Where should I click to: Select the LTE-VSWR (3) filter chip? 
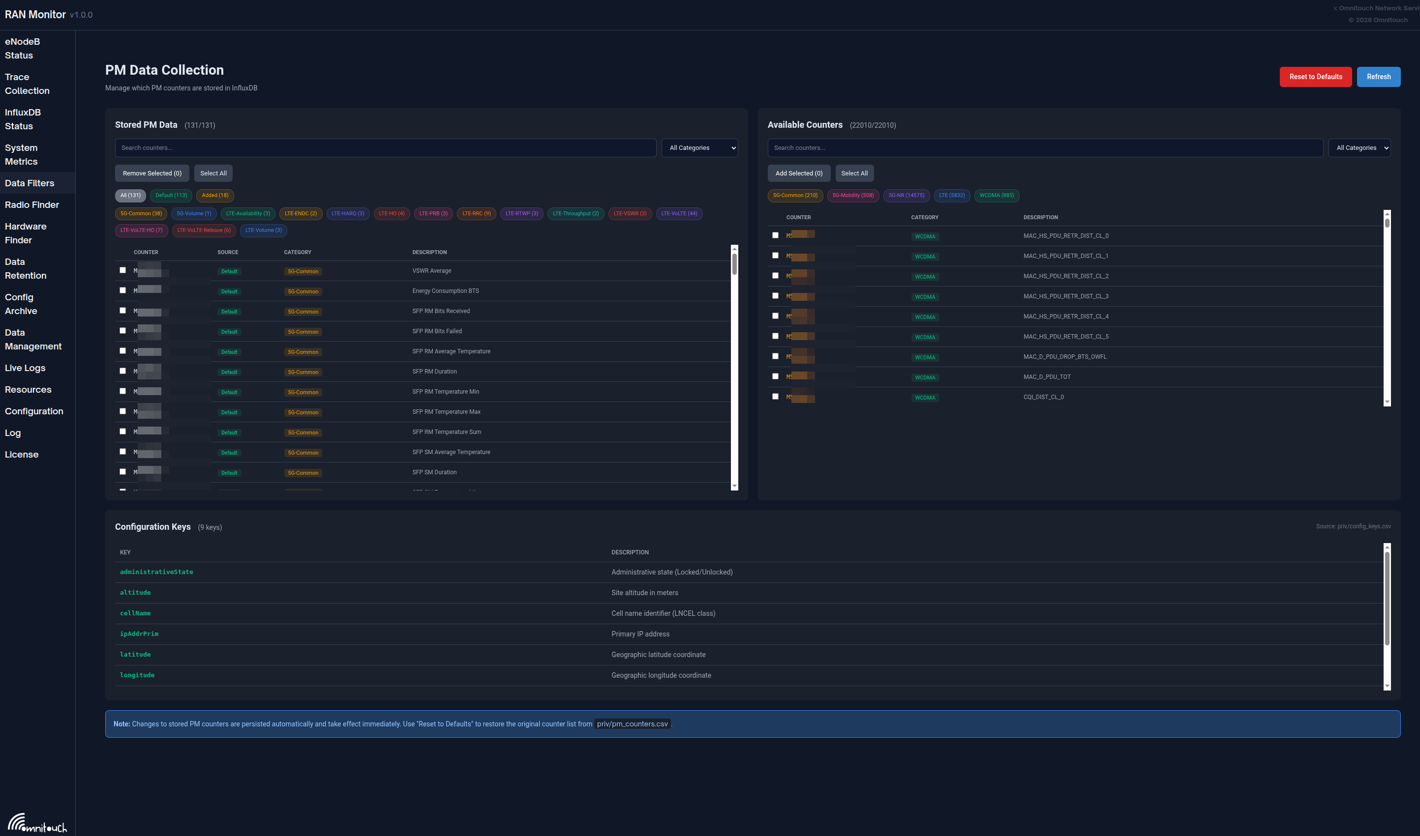tap(630, 213)
